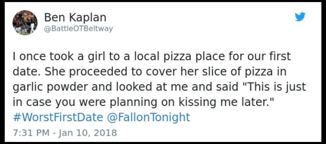326x144 pixels.
Task: Click the tweet's first line of text
Action: (152, 56)
